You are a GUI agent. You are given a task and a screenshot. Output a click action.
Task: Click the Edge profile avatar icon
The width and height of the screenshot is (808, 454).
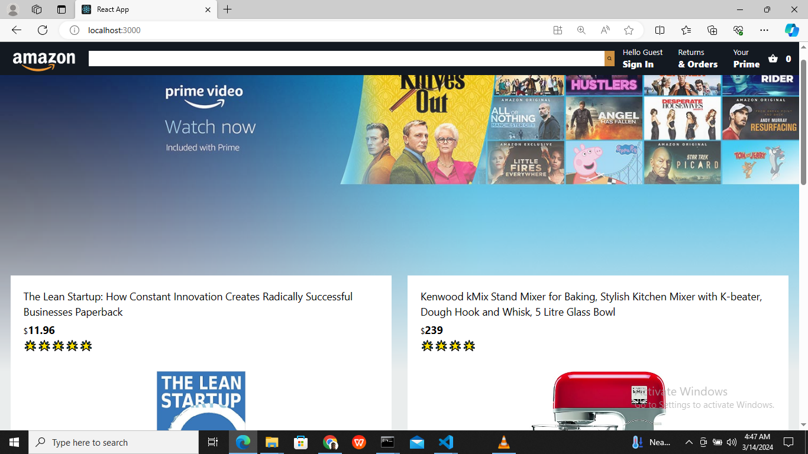tap(13, 9)
